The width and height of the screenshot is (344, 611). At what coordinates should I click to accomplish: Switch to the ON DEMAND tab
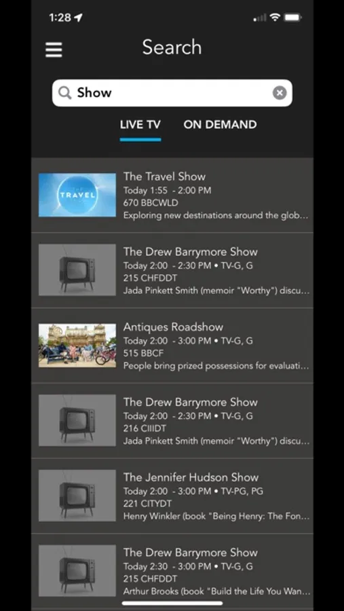click(220, 125)
